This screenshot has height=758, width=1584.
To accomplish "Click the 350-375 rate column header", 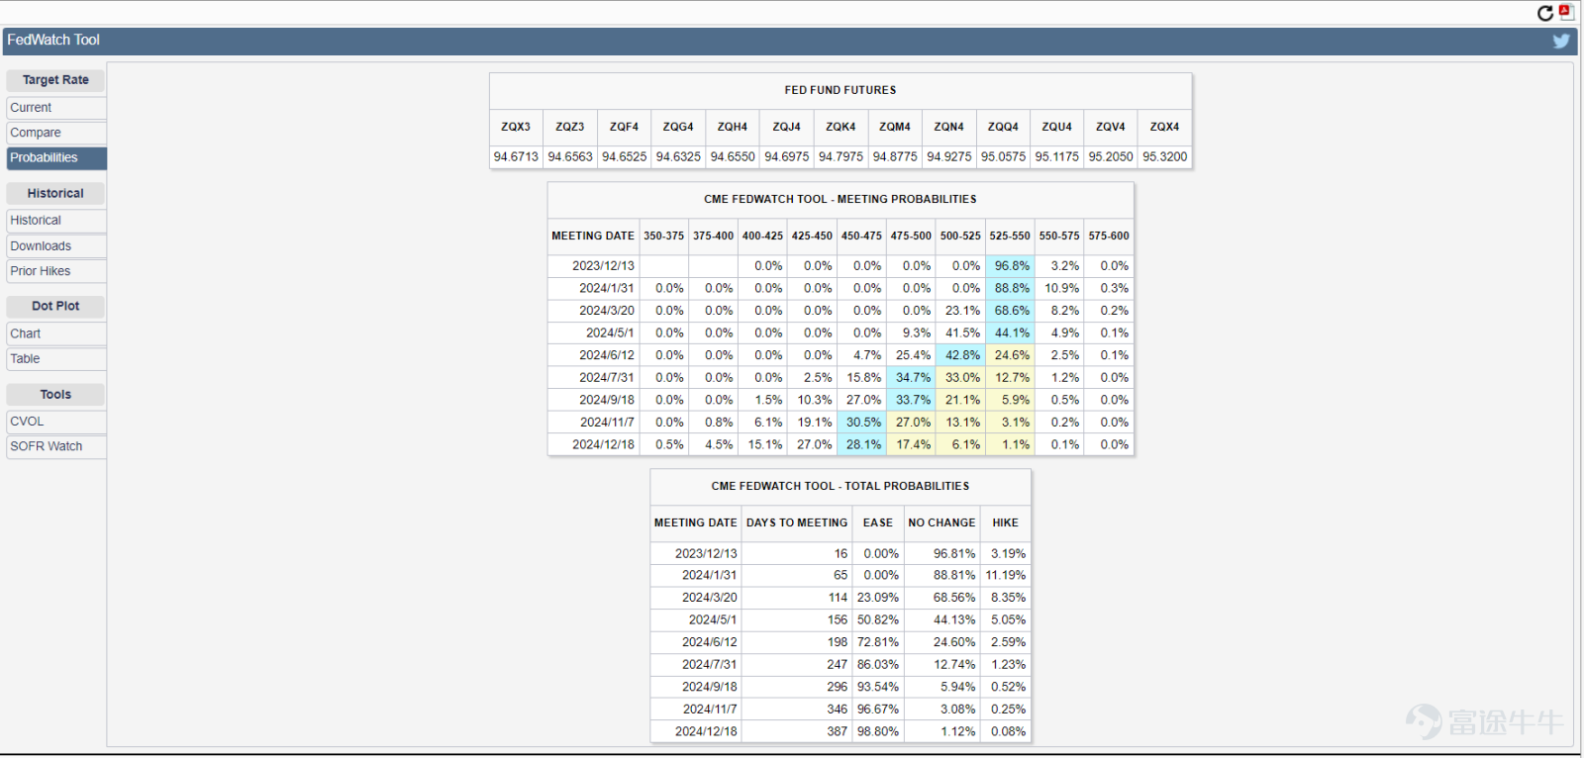I will [x=664, y=237].
